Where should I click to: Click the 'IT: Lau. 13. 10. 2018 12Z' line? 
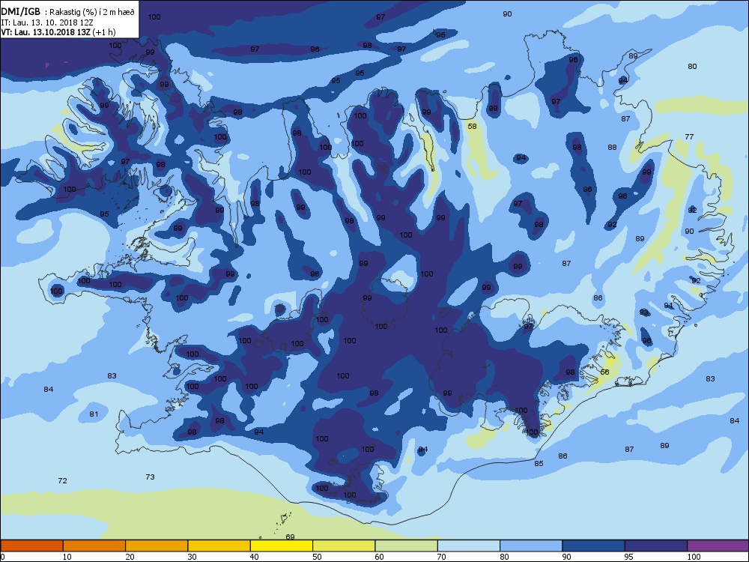[46, 22]
